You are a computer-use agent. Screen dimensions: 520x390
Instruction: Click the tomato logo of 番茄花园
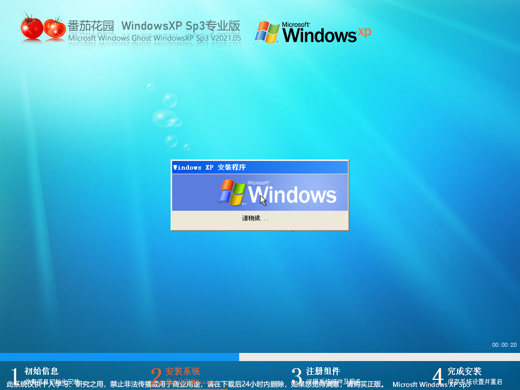(30, 28)
